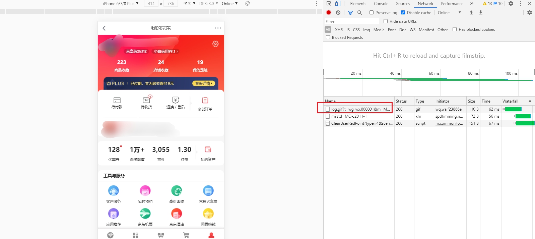Import a HAR file with the upload arrow
Screen dimensions: 535x239
[471, 12]
